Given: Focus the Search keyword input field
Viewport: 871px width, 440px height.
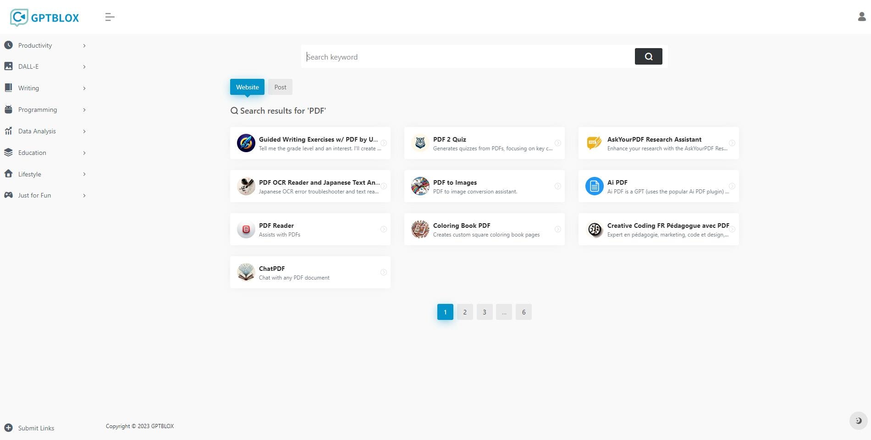Looking at the screenshot, I should [x=468, y=57].
